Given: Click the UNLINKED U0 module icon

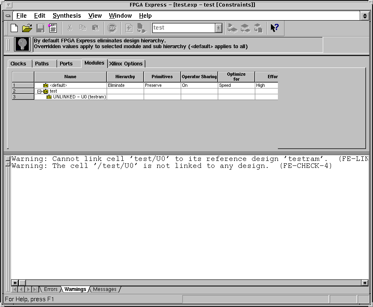Looking at the screenshot, I should [x=49, y=97].
